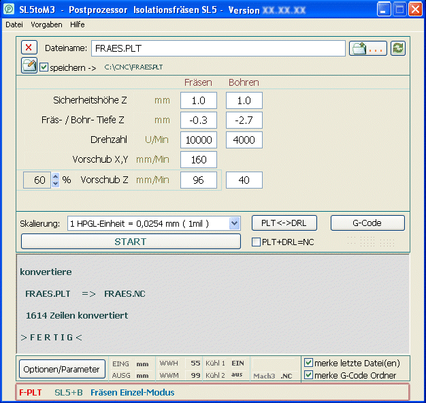
Task: Click the SL5toM3 title bar app icon
Action: 9,9
